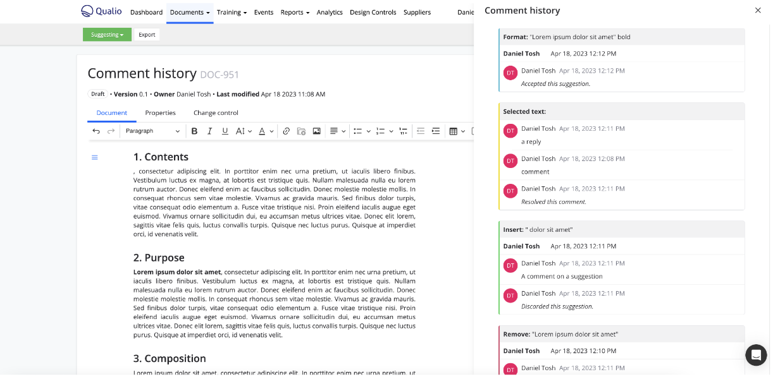Click the increase indent icon
Viewport: 773px width, 379px height.
435,131
